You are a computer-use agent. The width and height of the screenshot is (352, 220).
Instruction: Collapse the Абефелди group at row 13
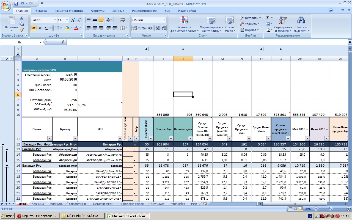(7, 149)
